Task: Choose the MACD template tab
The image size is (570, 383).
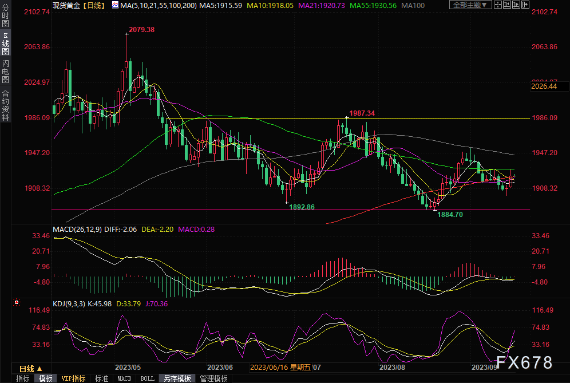Action: point(124,378)
